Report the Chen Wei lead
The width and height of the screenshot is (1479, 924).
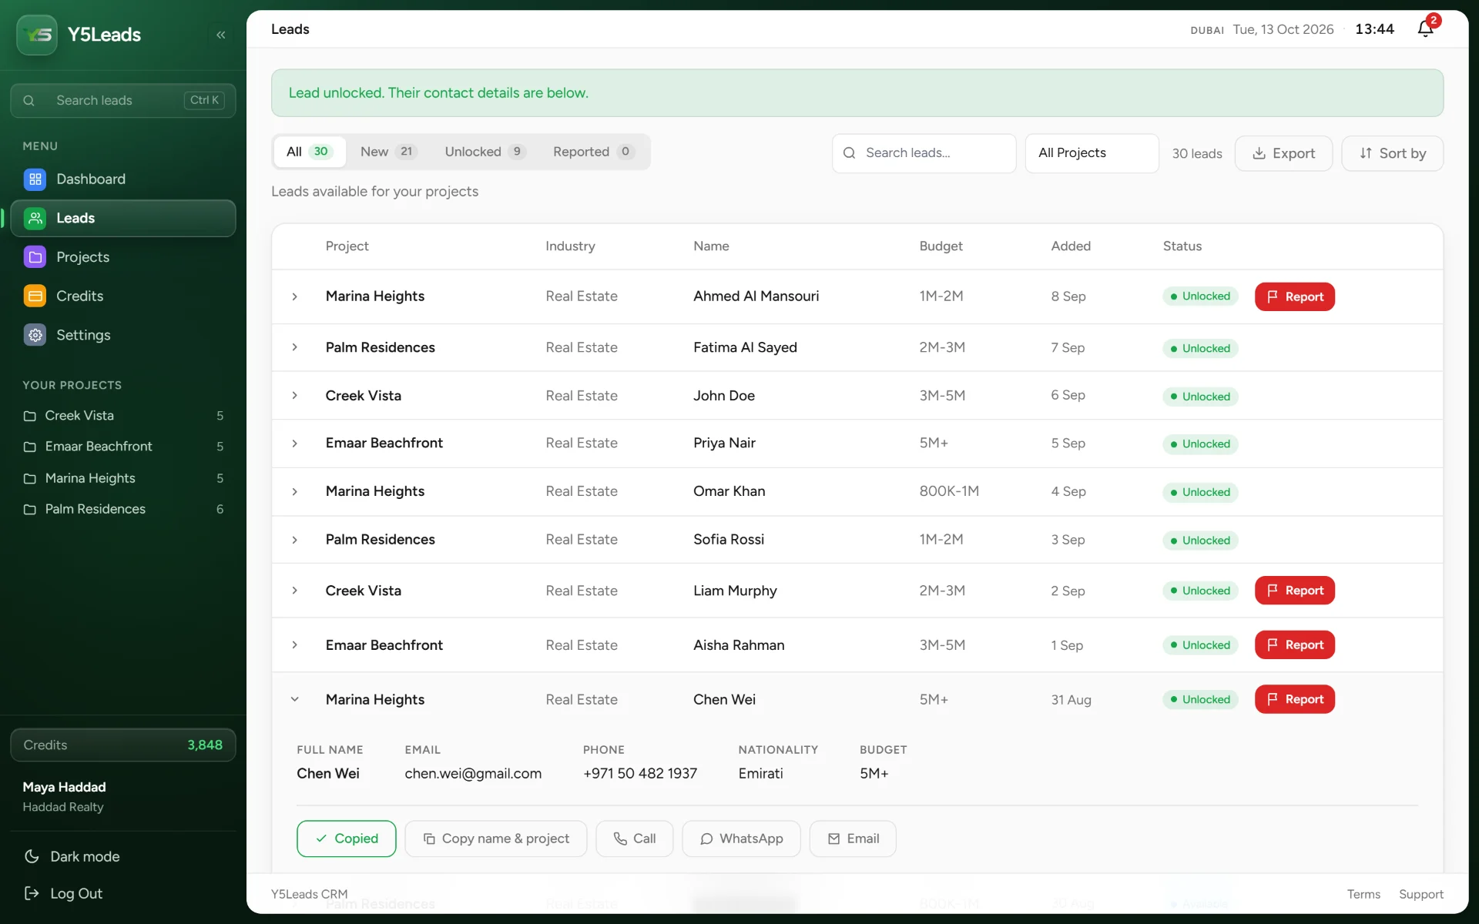pos(1294,699)
